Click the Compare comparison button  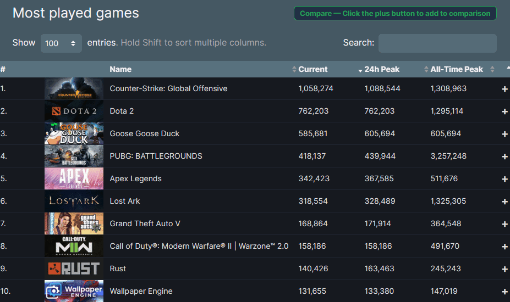pyautogui.click(x=395, y=13)
